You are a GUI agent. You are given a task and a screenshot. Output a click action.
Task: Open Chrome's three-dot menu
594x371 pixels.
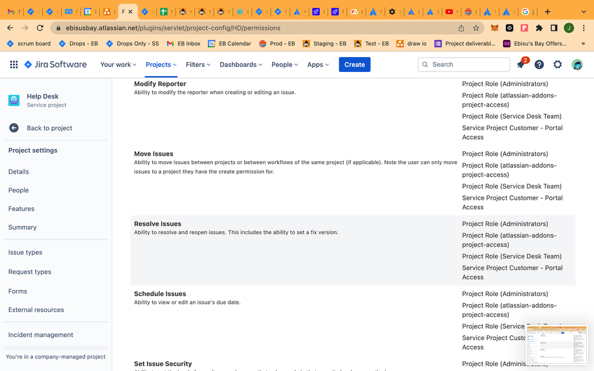584,28
